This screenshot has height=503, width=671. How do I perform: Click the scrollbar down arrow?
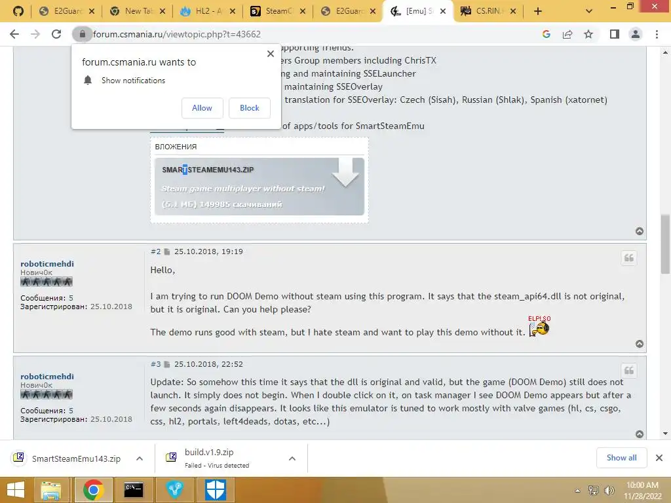pyautogui.click(x=665, y=434)
